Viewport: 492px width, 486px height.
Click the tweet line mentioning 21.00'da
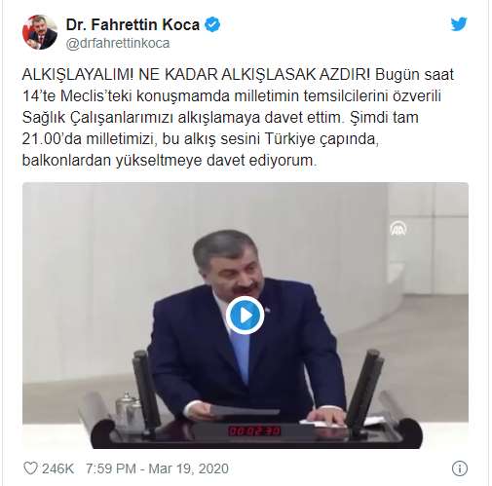tap(201, 139)
